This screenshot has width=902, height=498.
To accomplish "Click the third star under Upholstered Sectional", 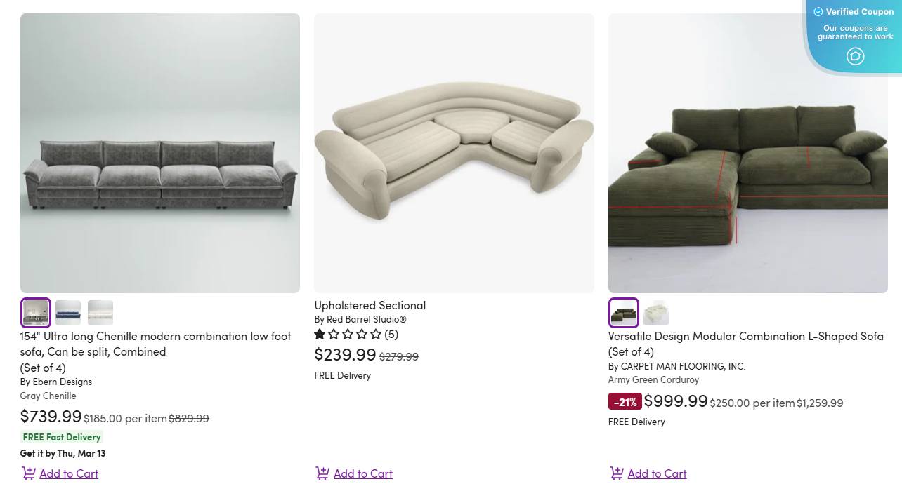I will [348, 335].
